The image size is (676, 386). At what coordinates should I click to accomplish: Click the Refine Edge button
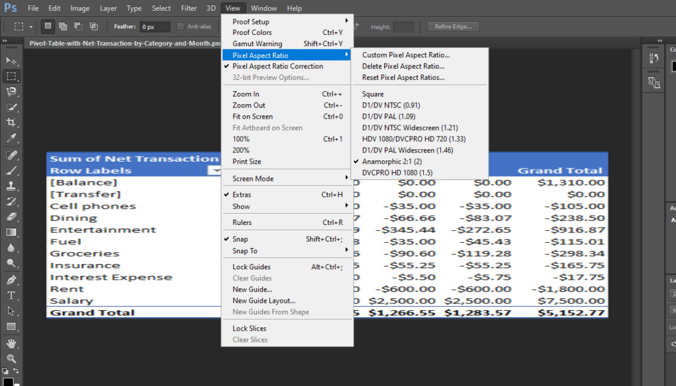453,26
